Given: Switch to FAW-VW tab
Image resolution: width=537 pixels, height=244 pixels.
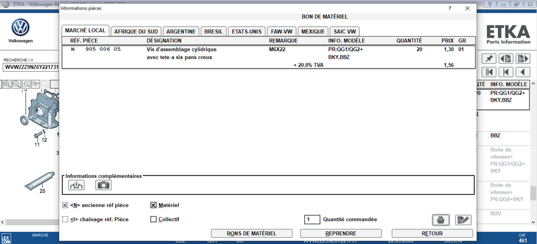Looking at the screenshot, I should [282, 32].
